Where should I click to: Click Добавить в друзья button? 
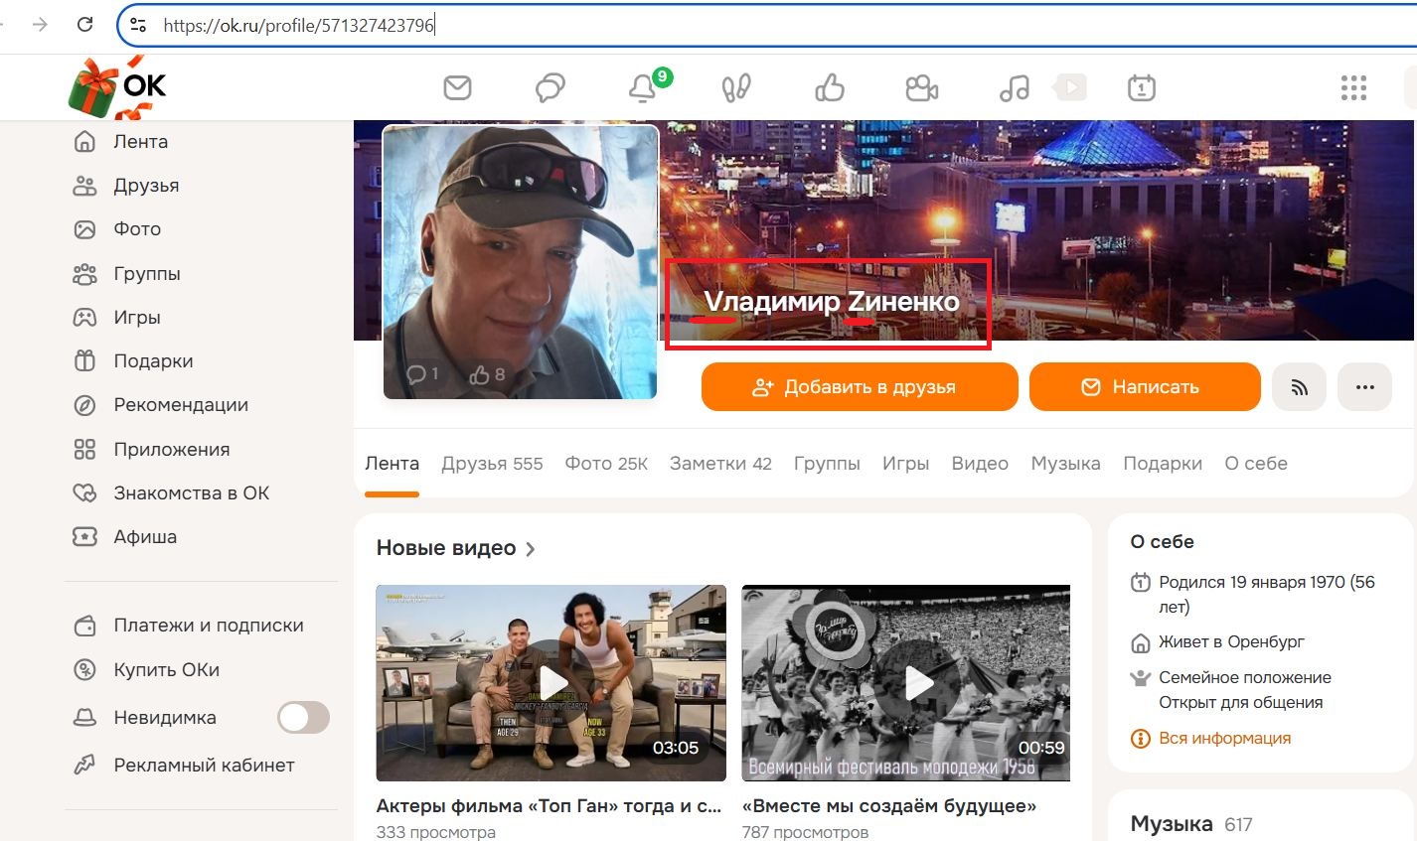pyautogui.click(x=860, y=387)
